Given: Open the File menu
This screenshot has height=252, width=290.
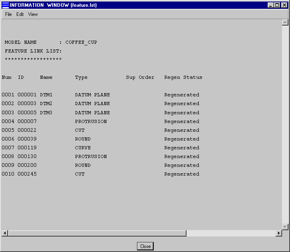Looking at the screenshot, I should point(8,14).
